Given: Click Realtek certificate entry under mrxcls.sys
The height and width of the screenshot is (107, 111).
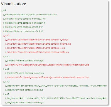Looking at the screenshot, I should point(47,65).
